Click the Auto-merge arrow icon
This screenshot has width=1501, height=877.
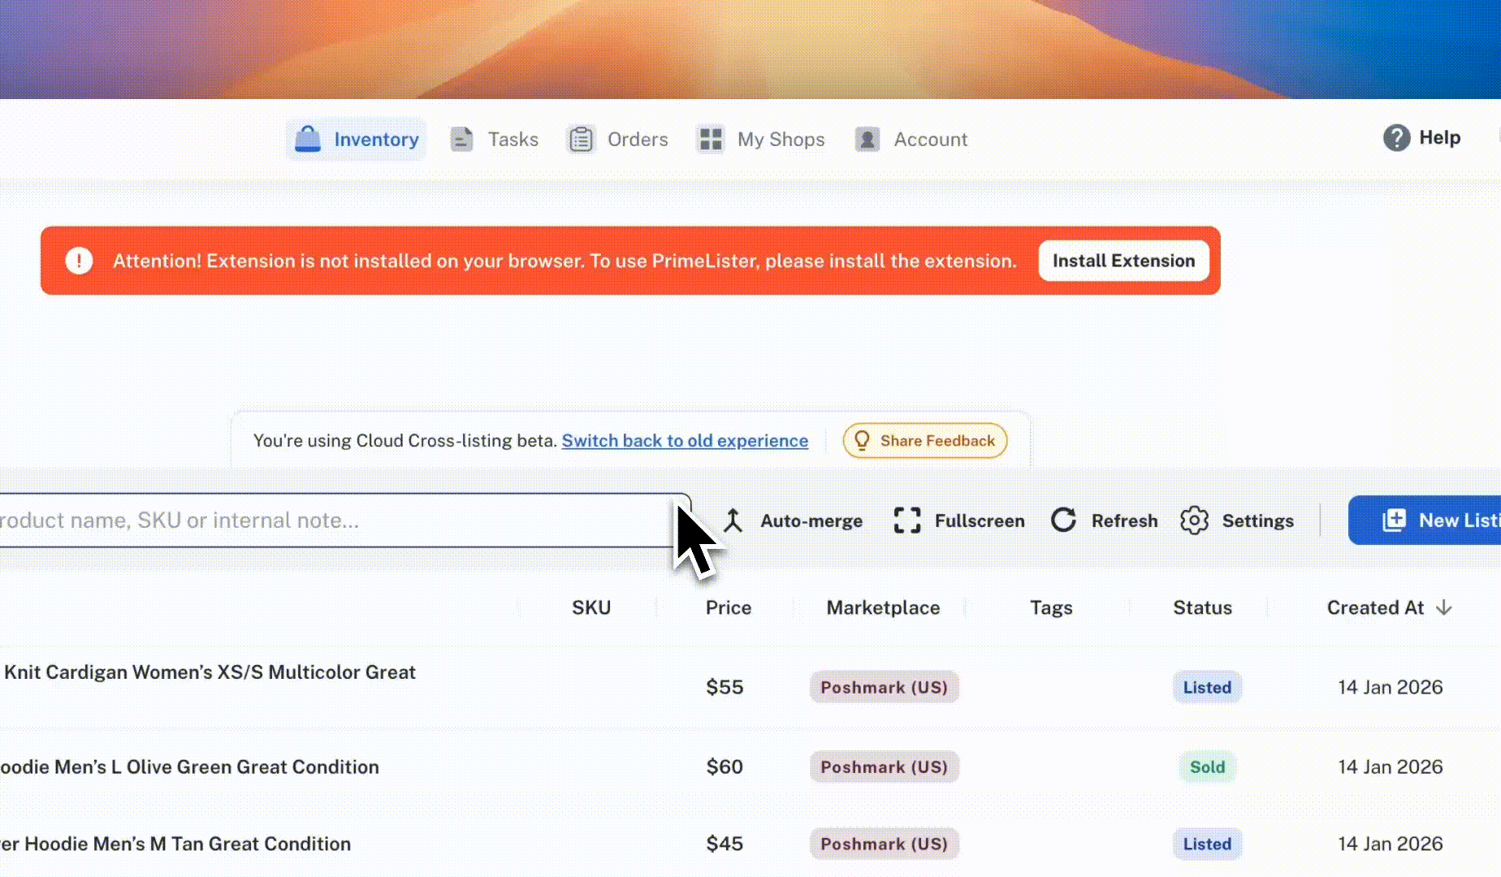click(x=733, y=521)
